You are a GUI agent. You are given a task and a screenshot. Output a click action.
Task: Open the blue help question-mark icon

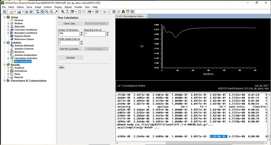click(x=31, y=12)
